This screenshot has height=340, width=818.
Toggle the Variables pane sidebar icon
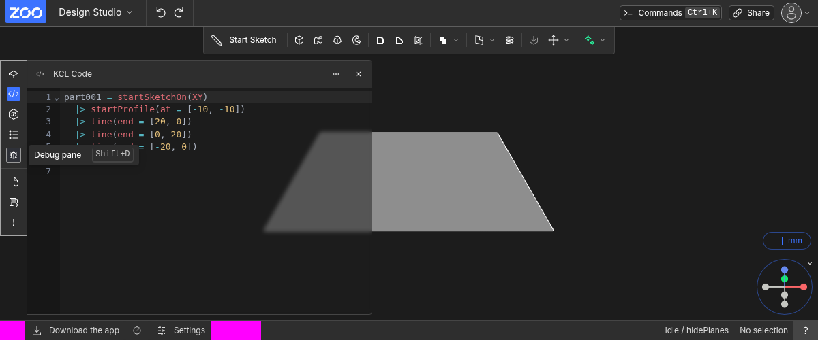(14, 114)
